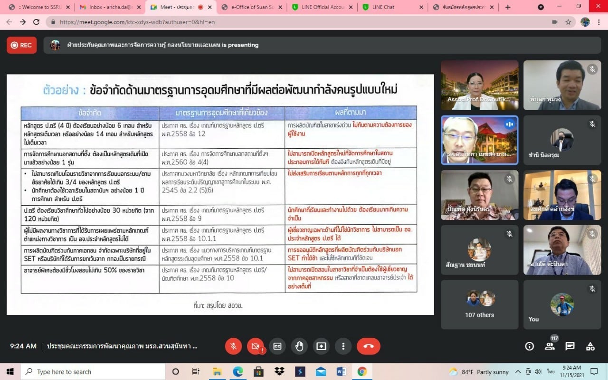Open meeting details info icon

coord(529,346)
